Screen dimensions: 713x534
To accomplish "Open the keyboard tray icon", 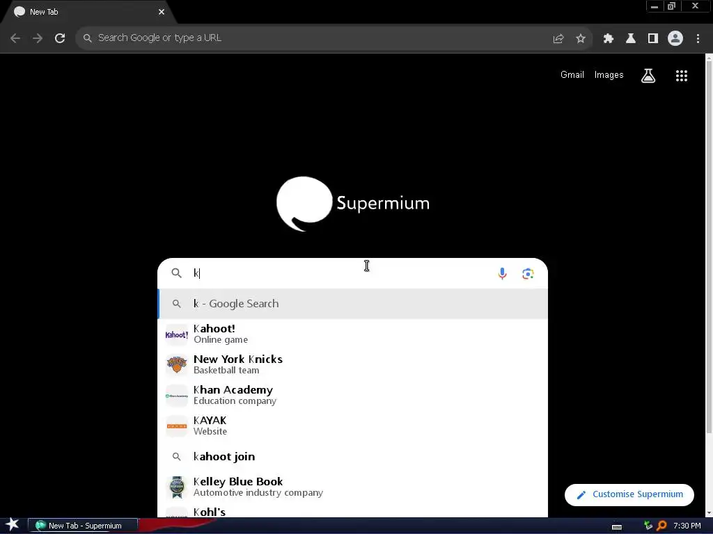I will pyautogui.click(x=617, y=526).
